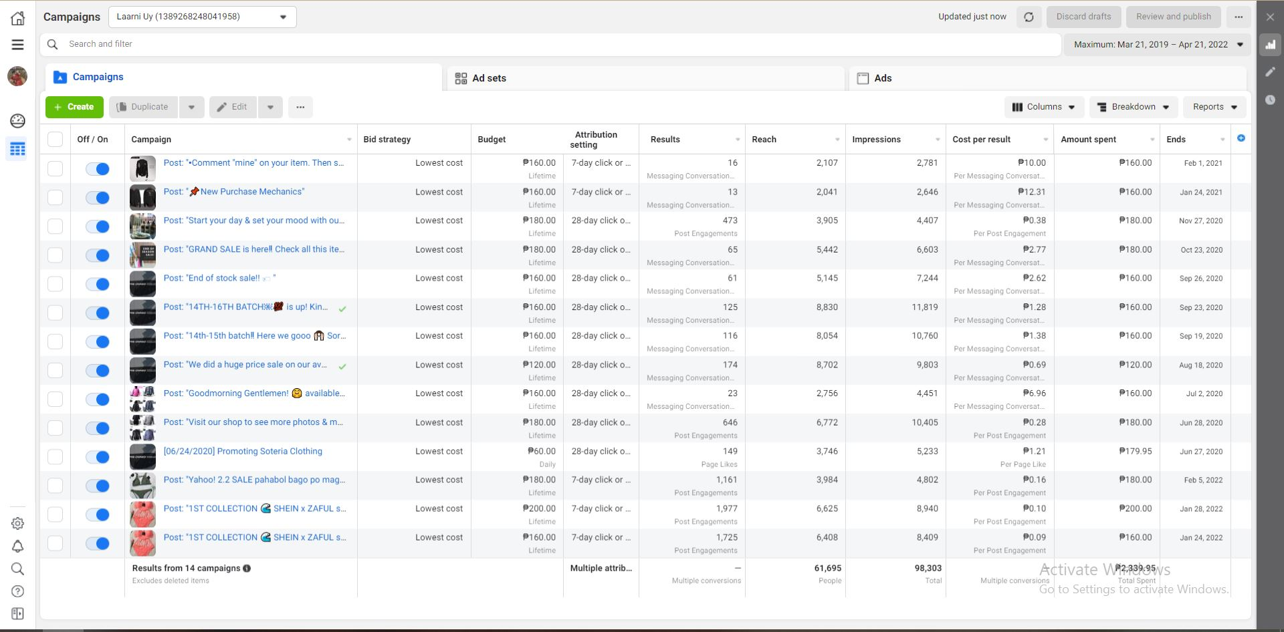
Task: Switch to the Campaigns tab
Action: pos(243,77)
